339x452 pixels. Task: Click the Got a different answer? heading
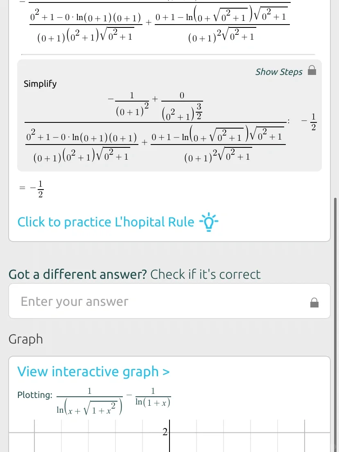coord(77,274)
